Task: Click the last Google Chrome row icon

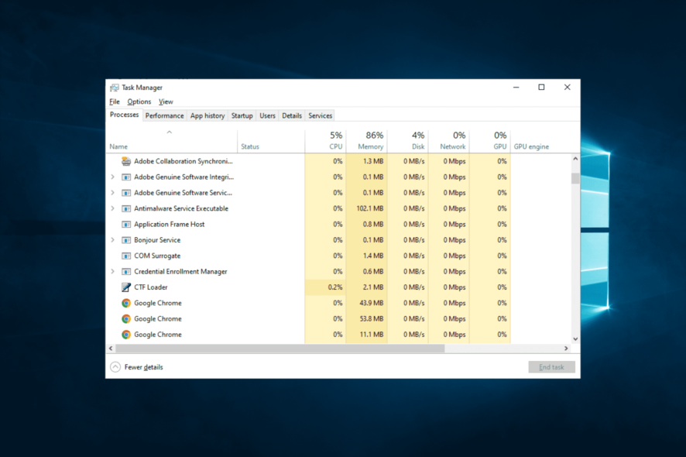Action: [125, 335]
